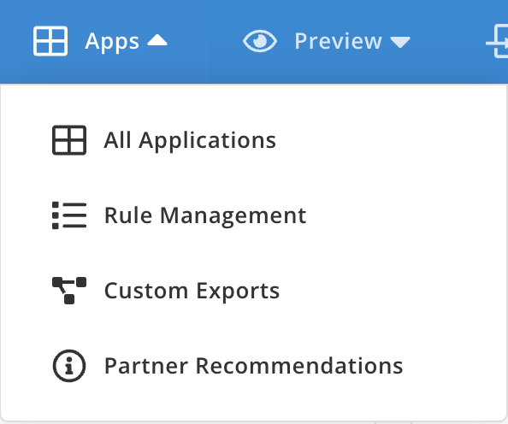Image resolution: width=508 pixels, height=424 pixels.
Task: Click the partially visible icon at header's right edge
Action: tap(497, 41)
